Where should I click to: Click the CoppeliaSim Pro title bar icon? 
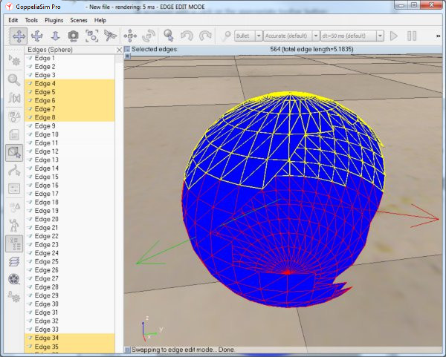(9, 6)
